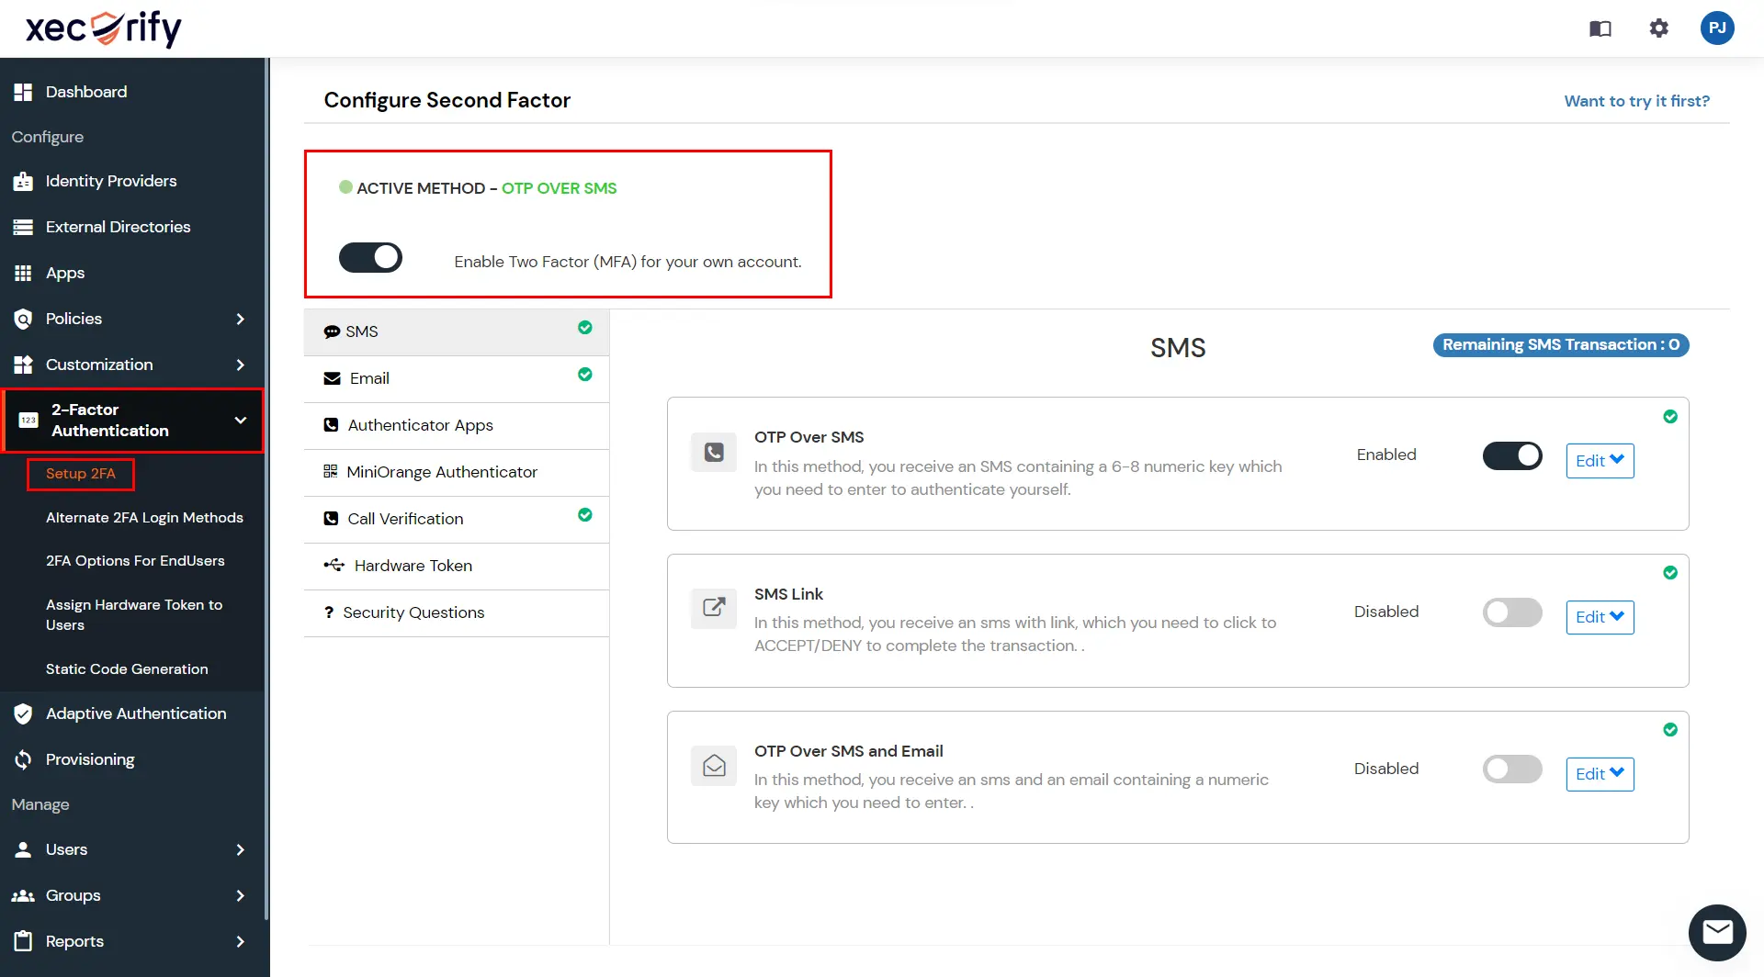The height and width of the screenshot is (977, 1764).
Task: Open Edit dropdown for OTP Over SMS and Email
Action: click(1600, 774)
